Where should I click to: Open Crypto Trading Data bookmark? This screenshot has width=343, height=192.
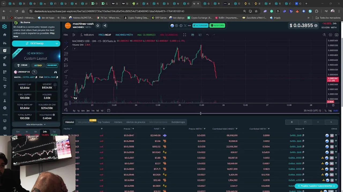tap(136, 18)
